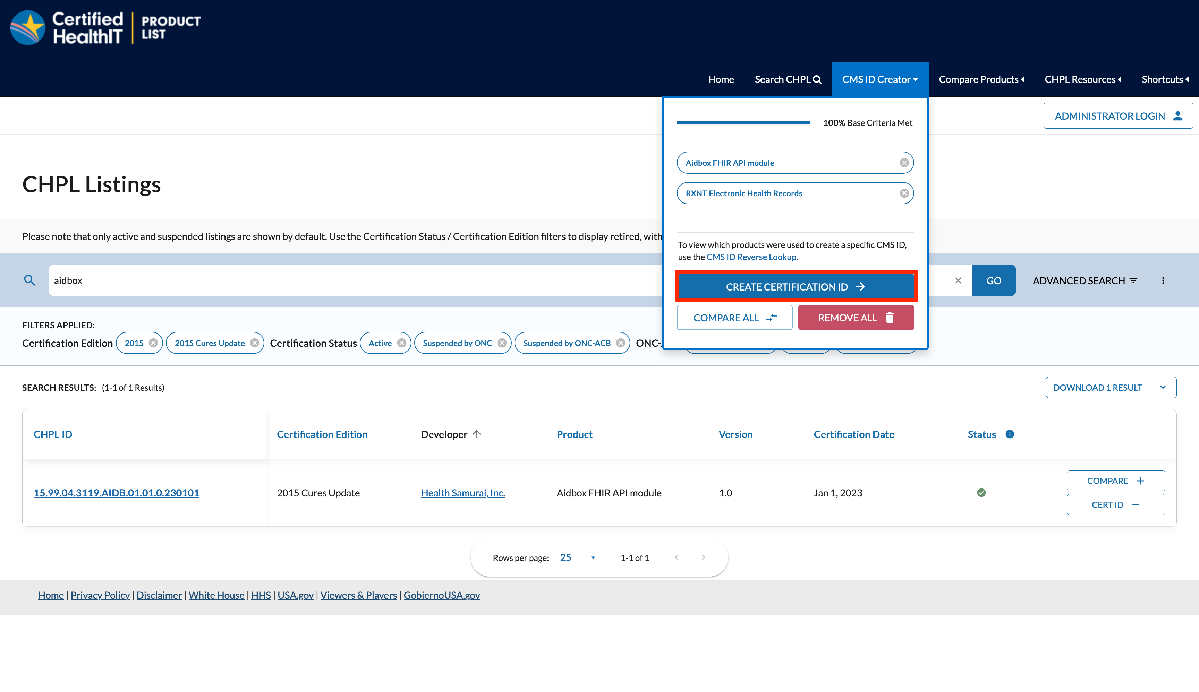This screenshot has width=1199, height=692.
Task: Open the three-dot options menu
Action: point(1163,280)
